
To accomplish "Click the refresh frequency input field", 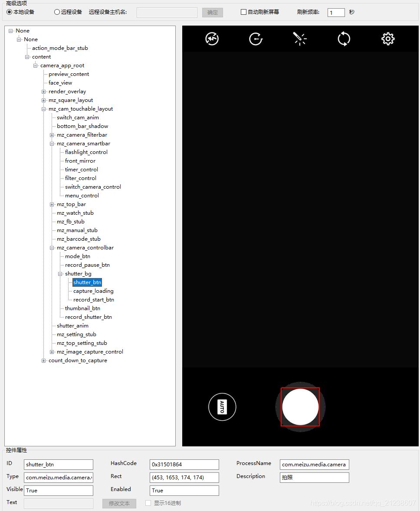I will click(336, 13).
